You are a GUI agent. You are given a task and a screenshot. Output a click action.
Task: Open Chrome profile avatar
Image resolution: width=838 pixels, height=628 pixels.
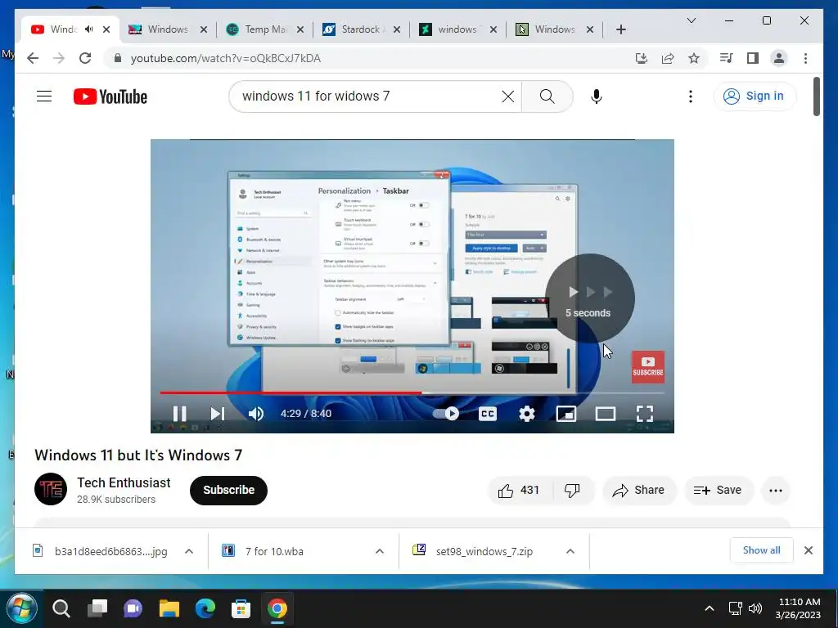779,58
